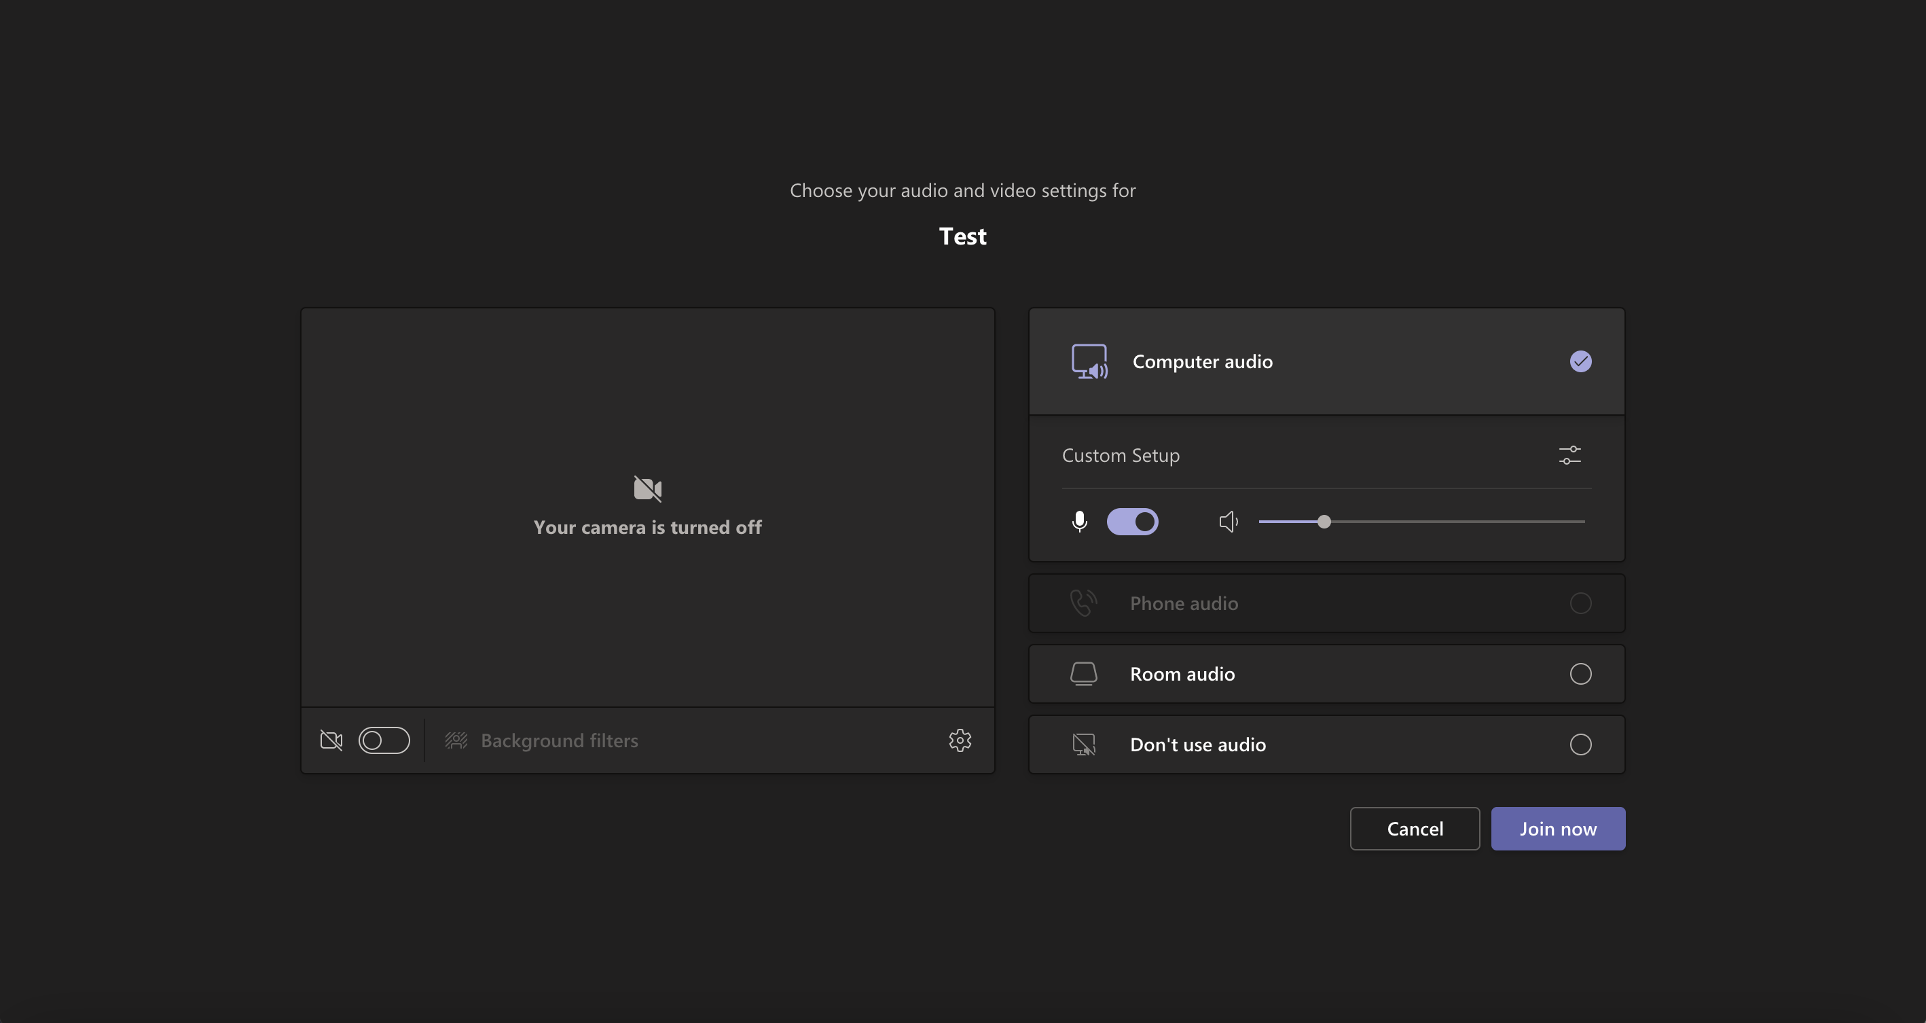Click the computer audio icon
Image resolution: width=1926 pixels, height=1023 pixels.
pos(1089,361)
